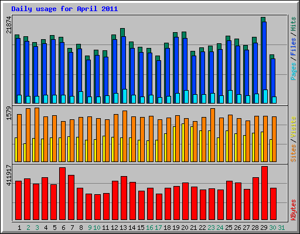Click day label 6 on x-axis
The height and width of the screenshot is (234, 300).
[63, 228]
